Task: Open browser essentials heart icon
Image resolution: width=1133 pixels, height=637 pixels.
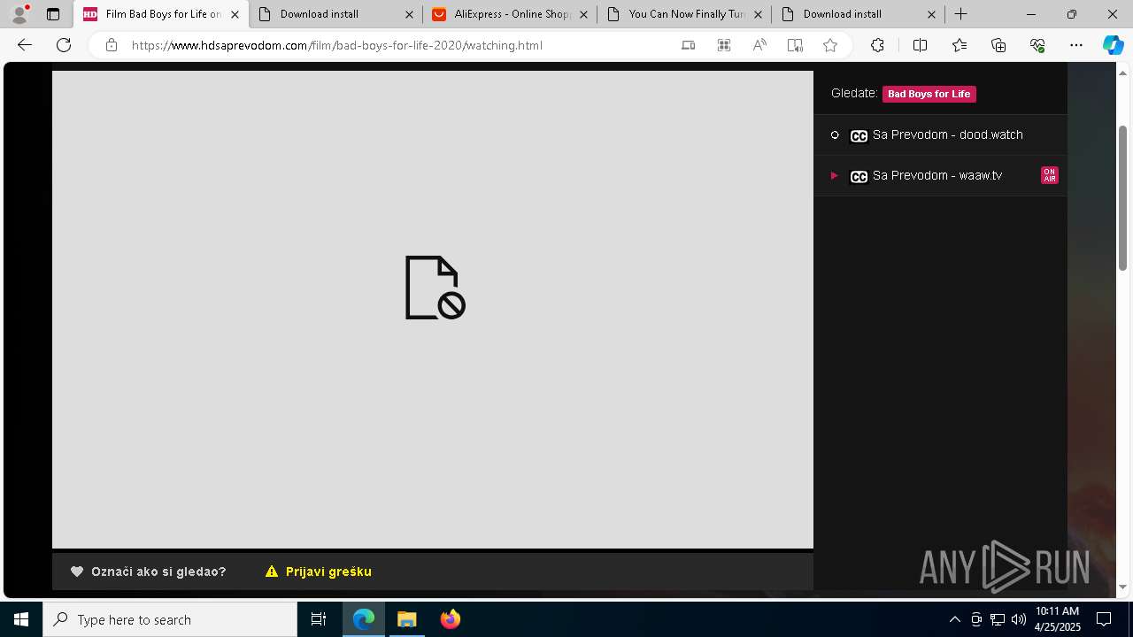Action: pyautogui.click(x=1038, y=45)
